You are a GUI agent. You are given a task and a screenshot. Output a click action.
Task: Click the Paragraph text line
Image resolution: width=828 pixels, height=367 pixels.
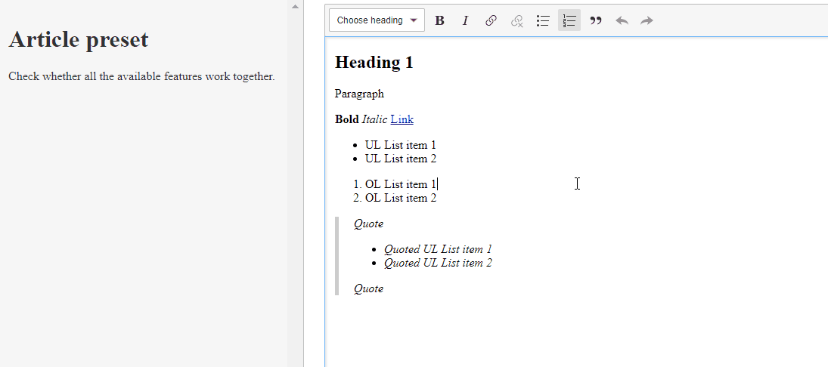tap(359, 94)
